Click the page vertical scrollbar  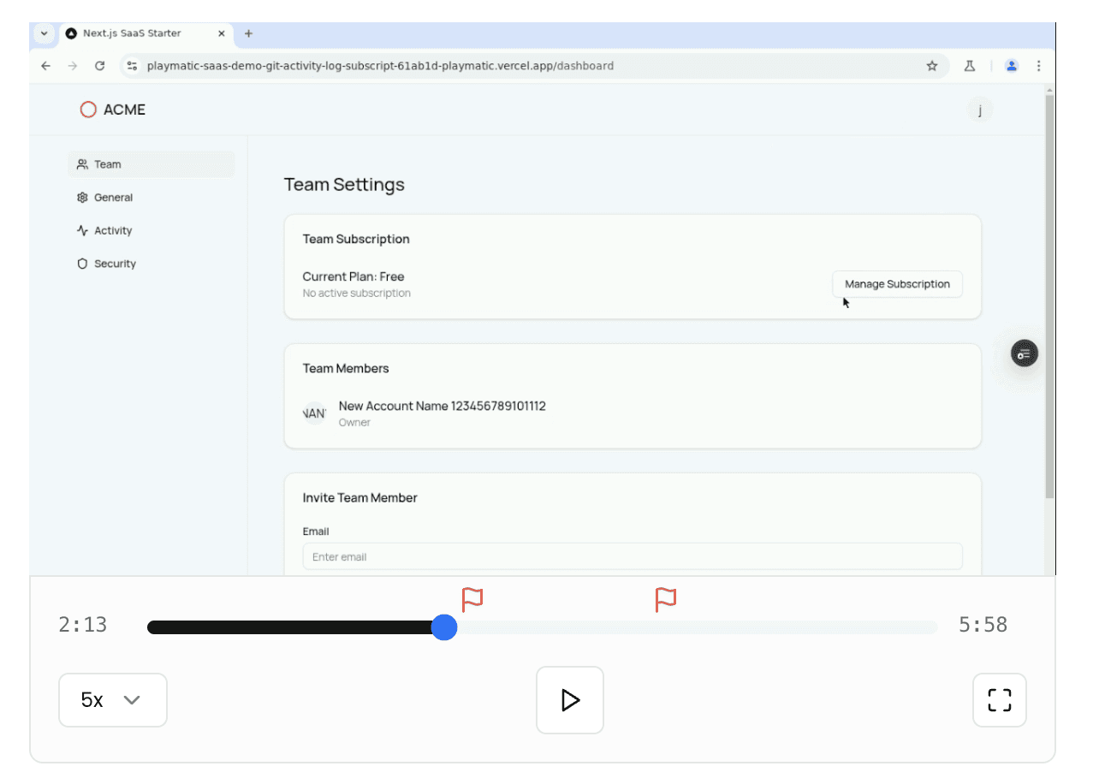(x=1049, y=297)
